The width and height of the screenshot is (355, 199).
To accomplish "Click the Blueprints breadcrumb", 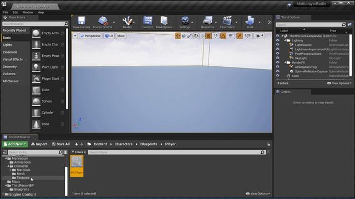I will tap(149, 144).
